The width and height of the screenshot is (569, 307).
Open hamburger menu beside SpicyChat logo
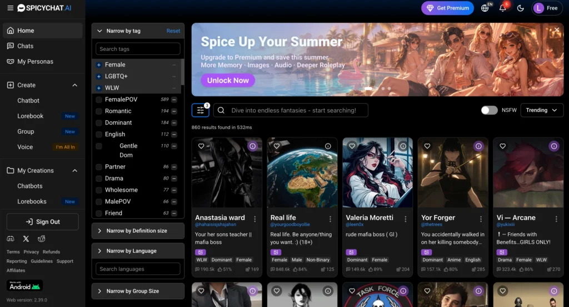click(x=10, y=8)
